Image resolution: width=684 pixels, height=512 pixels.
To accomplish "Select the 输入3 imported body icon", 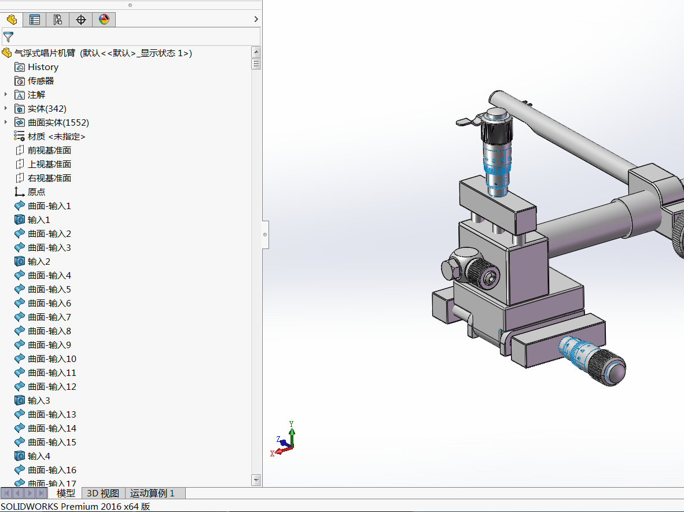I will tap(20, 400).
